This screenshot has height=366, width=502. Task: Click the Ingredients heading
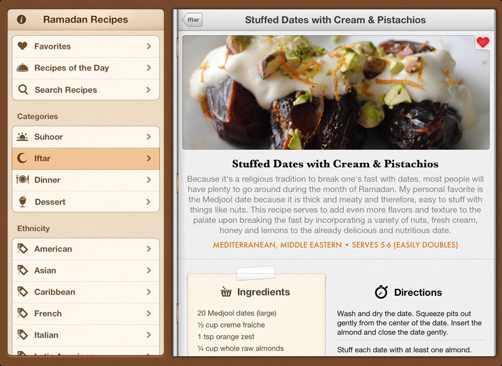pos(264,292)
